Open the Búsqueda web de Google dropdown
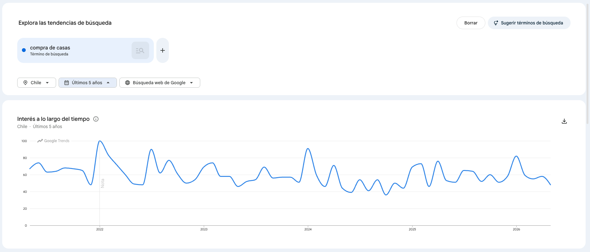This screenshot has width=590, height=252. click(x=160, y=83)
